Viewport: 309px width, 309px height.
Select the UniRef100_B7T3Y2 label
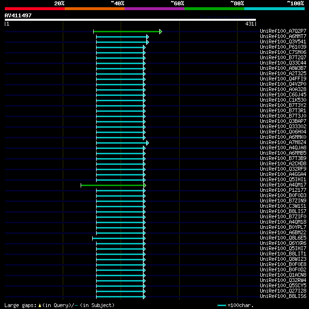pos(283,105)
